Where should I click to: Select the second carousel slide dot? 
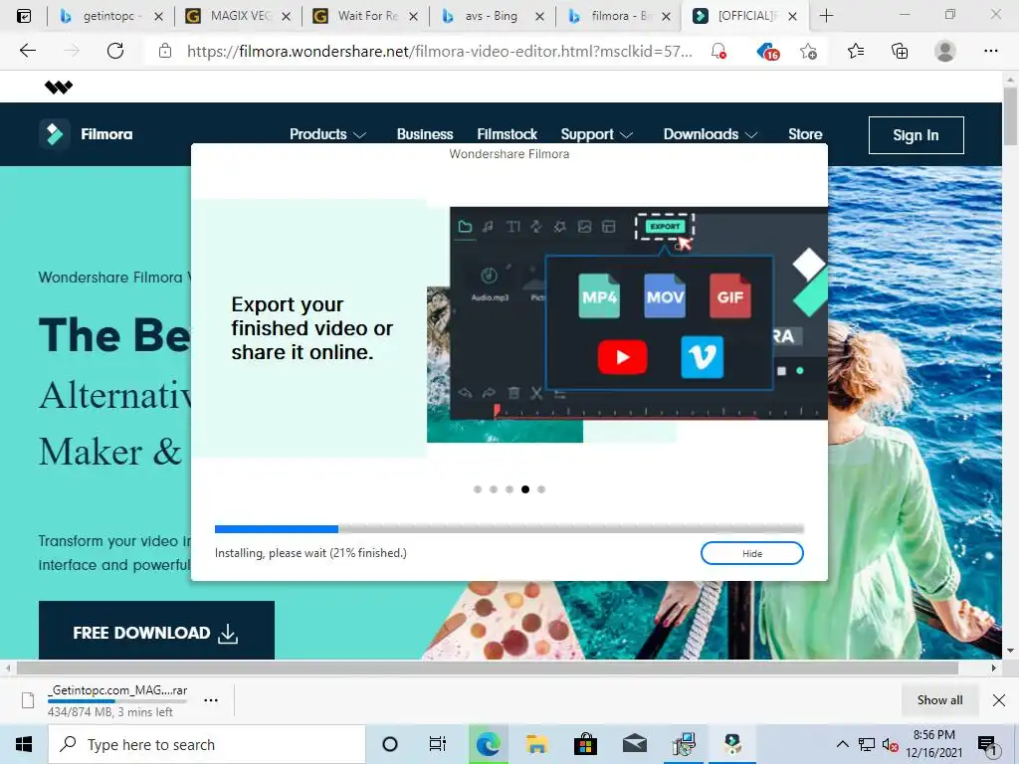[494, 489]
